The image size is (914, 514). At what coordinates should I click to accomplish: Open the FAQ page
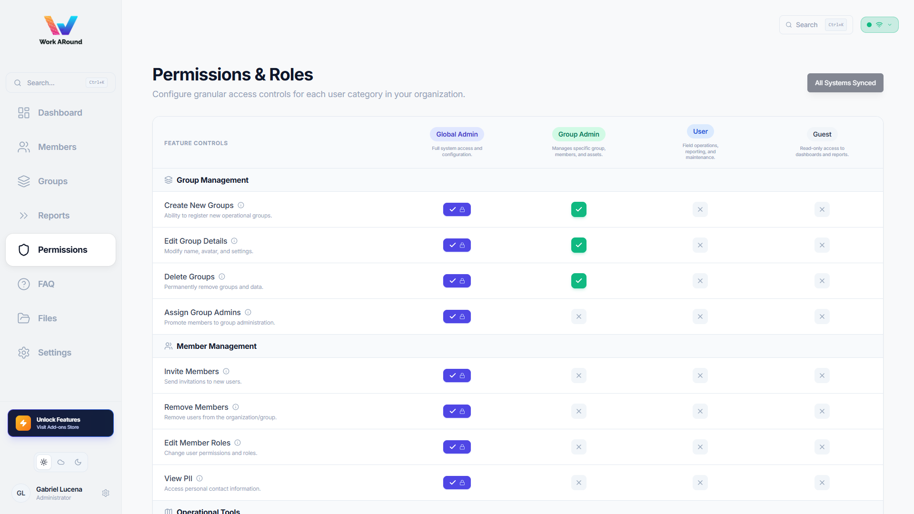pos(60,284)
